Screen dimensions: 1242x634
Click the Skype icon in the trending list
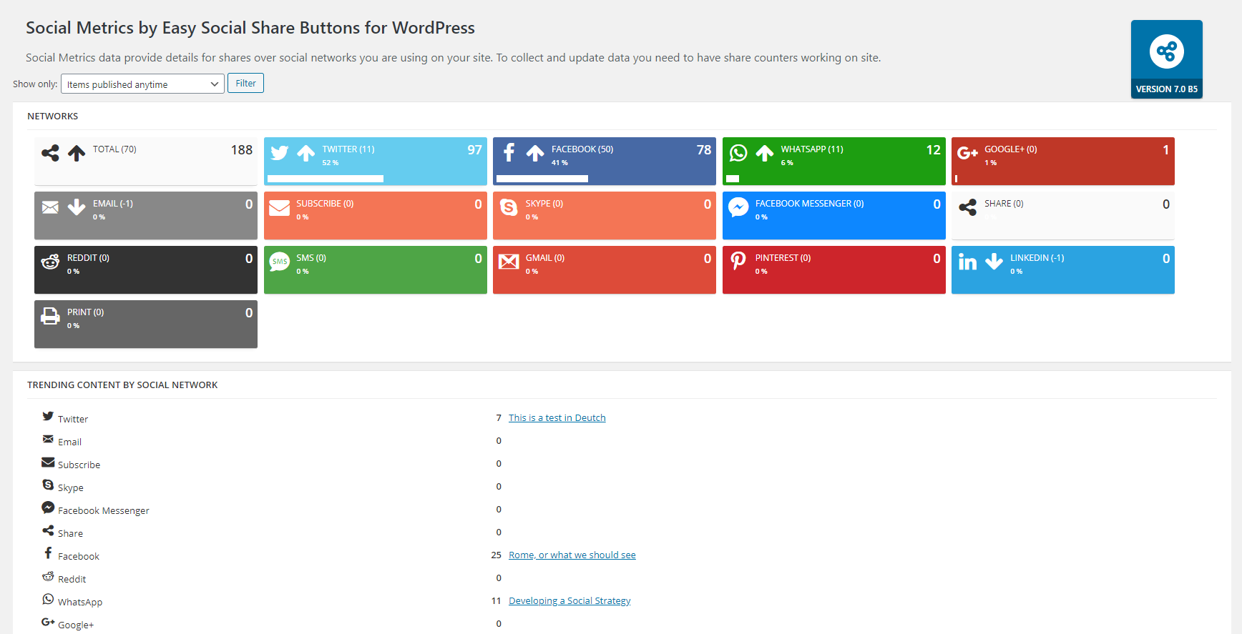click(48, 485)
